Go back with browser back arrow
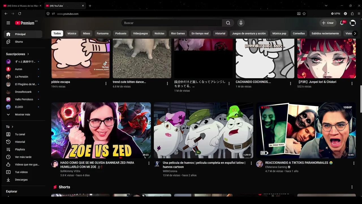 tap(6, 14)
